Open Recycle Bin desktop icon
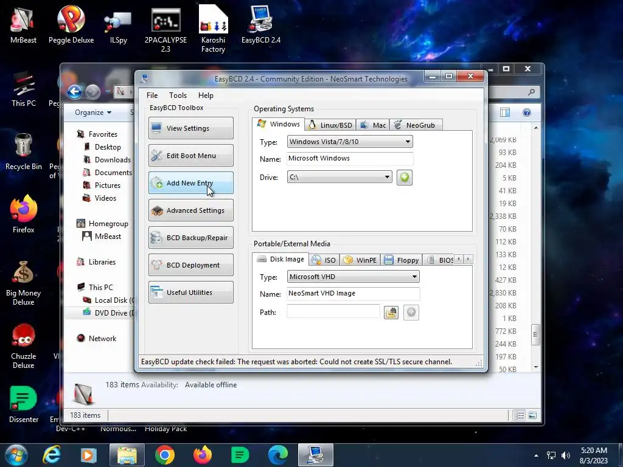Viewport: 623px width, 467px height. pyautogui.click(x=24, y=152)
